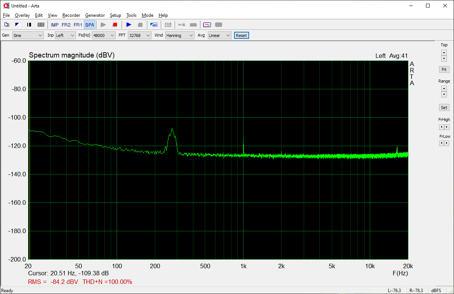Open the Setup menu
The image size is (454, 294).
click(116, 15)
